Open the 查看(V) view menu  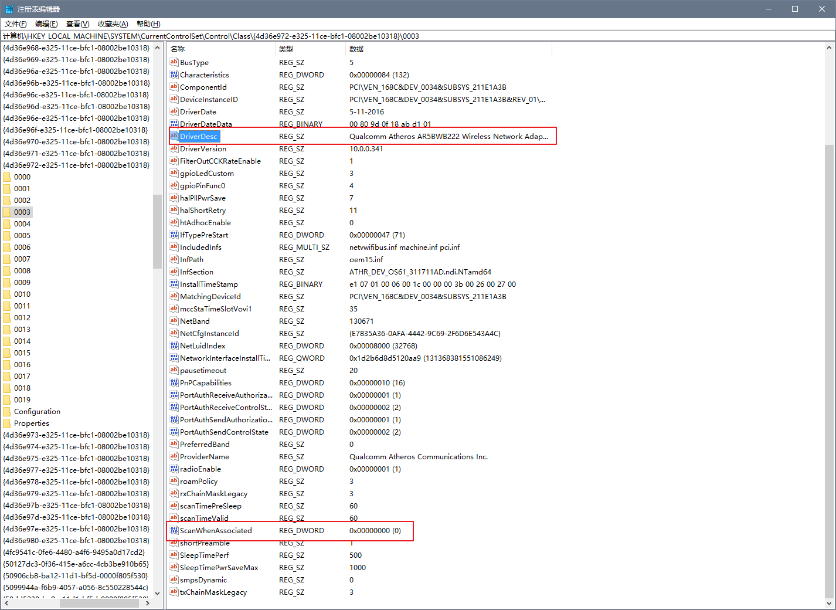click(x=77, y=24)
